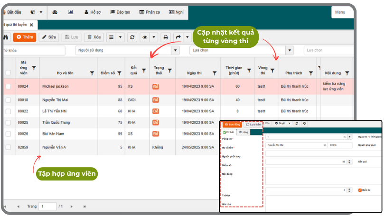This screenshot has height=216, width=385.
Task: Open the Đào tạo menu
Action: [120, 12]
